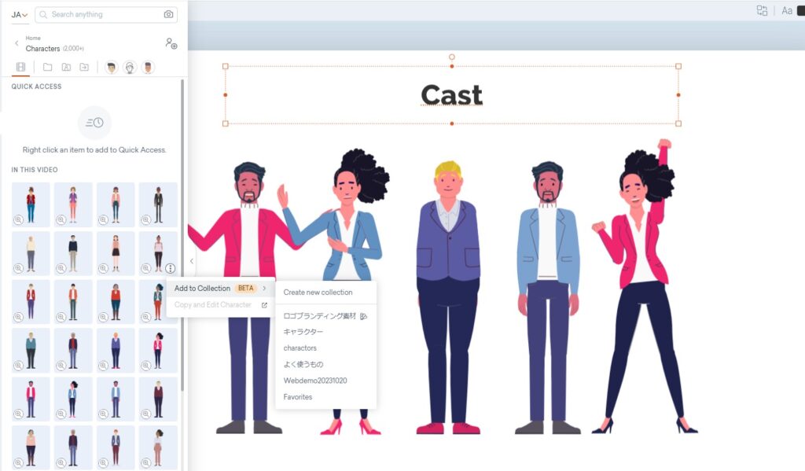
Task: Click the add character icon beside Characters header
Action: pos(171,44)
